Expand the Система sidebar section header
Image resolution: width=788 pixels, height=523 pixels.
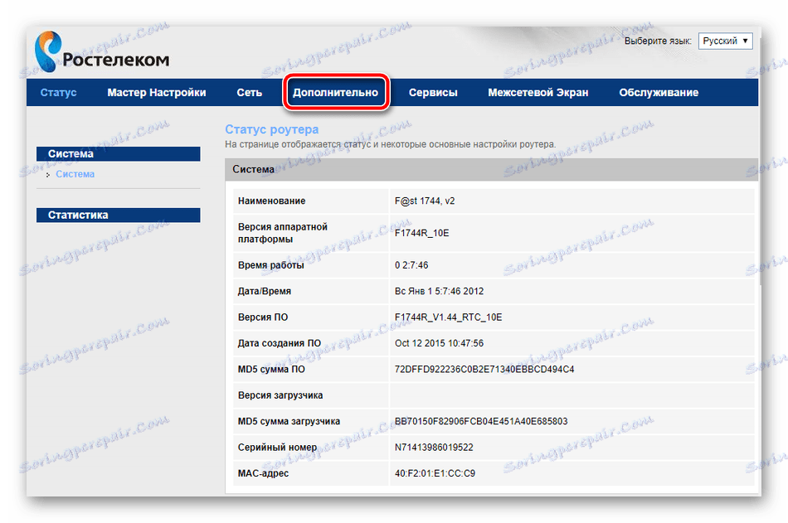click(118, 153)
